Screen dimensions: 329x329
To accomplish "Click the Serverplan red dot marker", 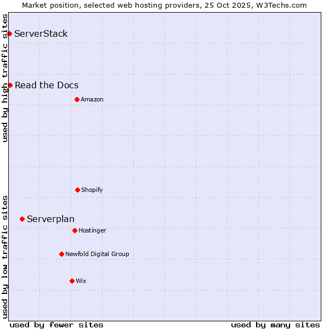I will point(22,219).
